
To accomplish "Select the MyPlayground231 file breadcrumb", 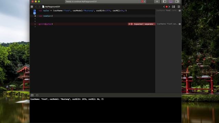I will [51, 7].
